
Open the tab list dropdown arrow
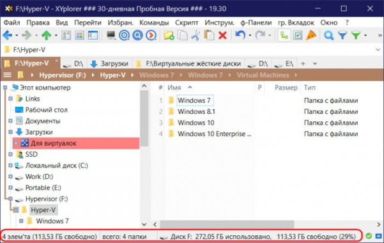point(315,64)
